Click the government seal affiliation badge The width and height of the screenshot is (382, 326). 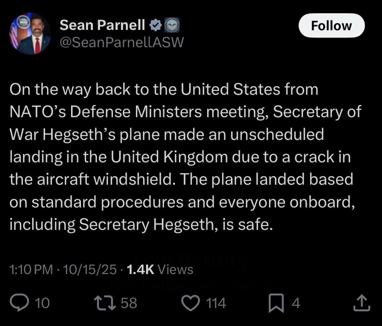click(x=172, y=25)
